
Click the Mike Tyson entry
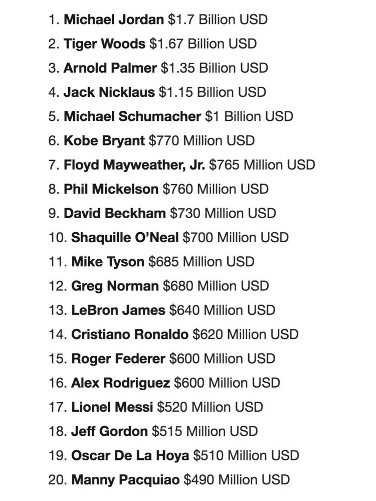coord(108,262)
